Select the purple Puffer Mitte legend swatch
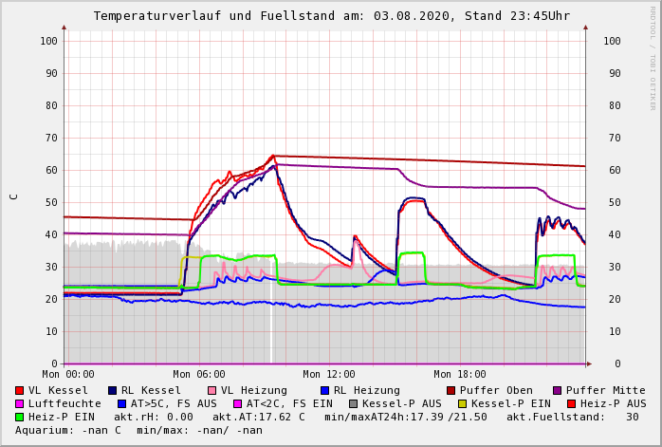662x447 pixels. pos(558,390)
